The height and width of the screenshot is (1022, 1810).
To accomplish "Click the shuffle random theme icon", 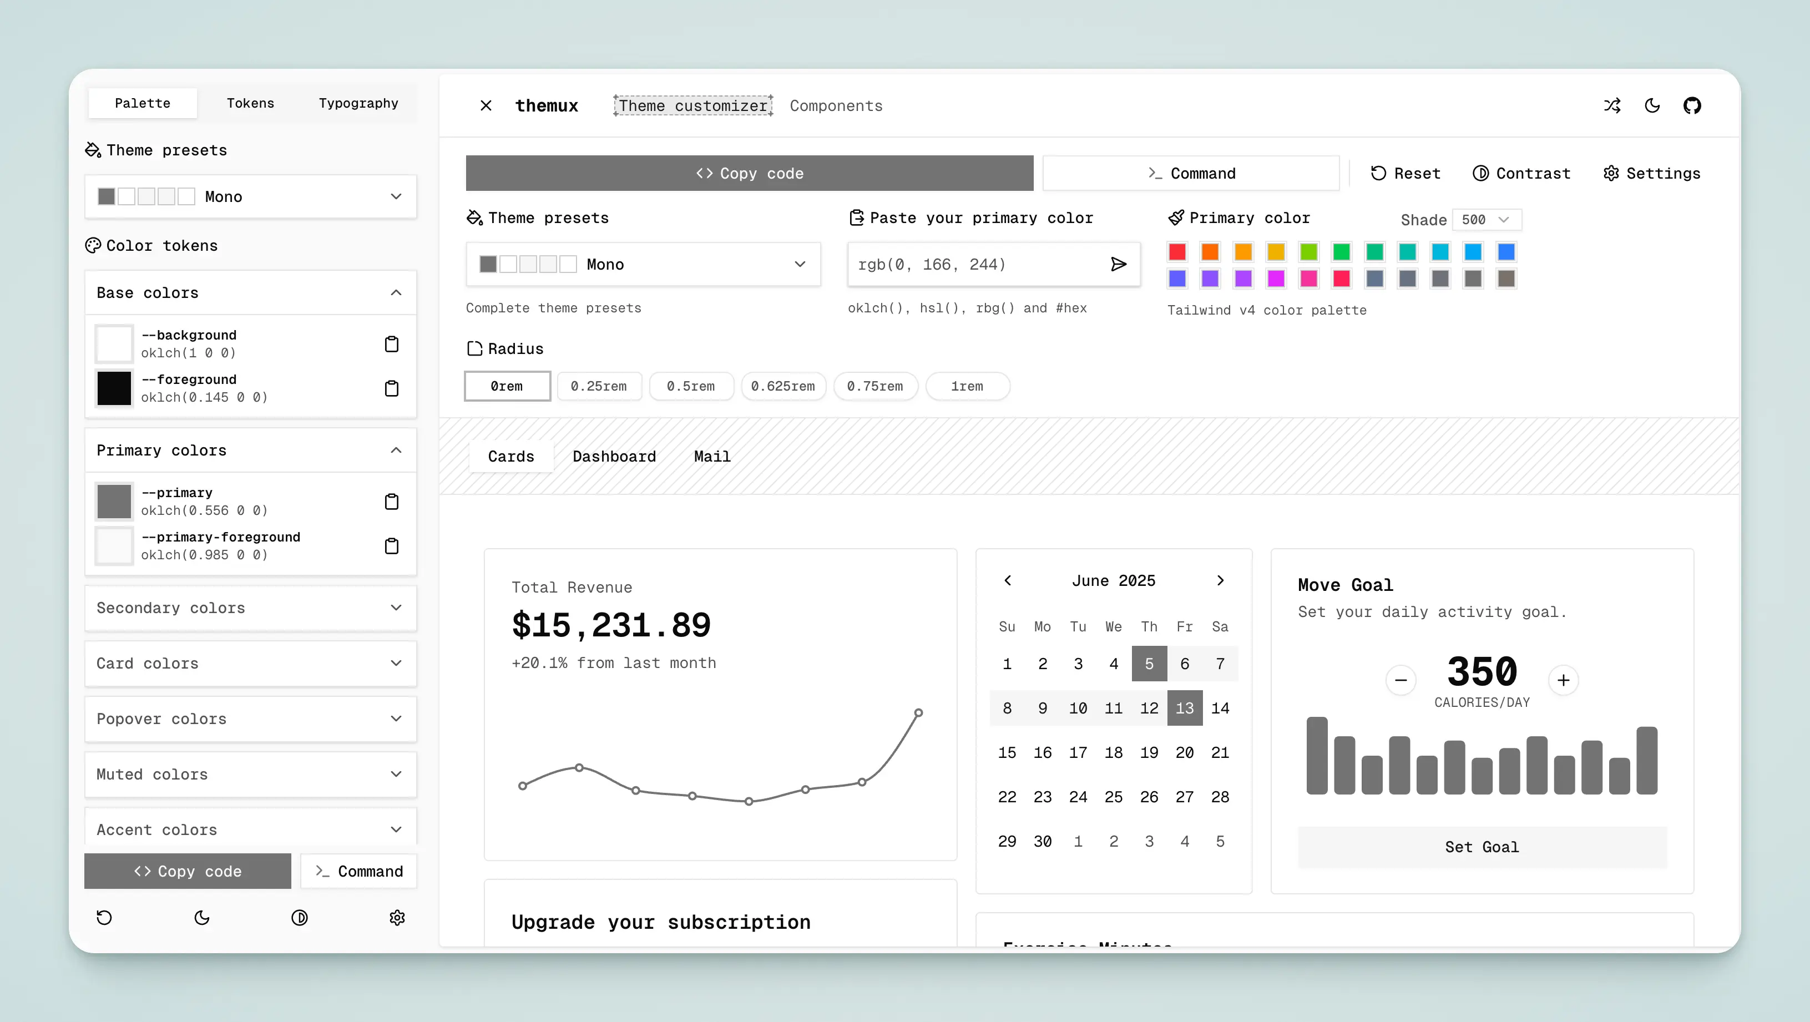I will coord(1612,105).
